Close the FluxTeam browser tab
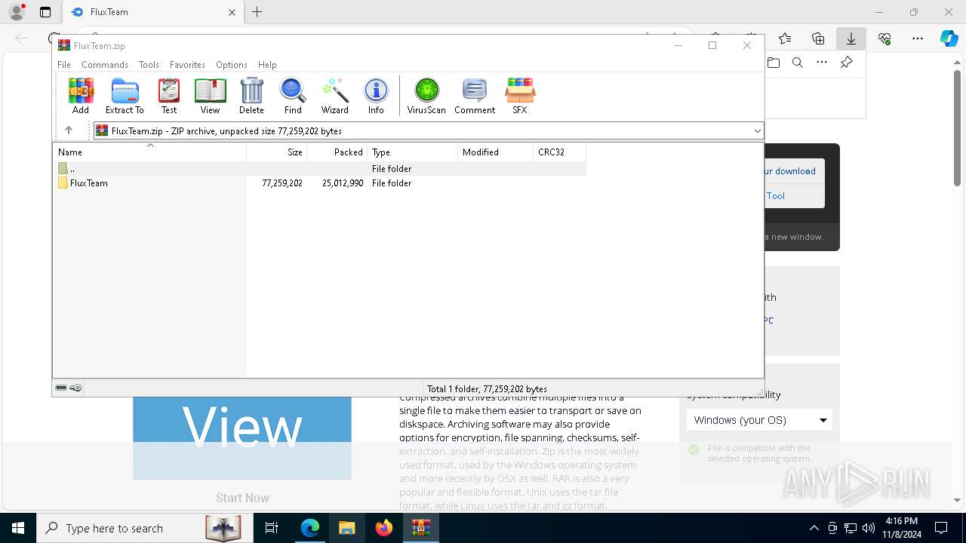The image size is (966, 543). [232, 12]
